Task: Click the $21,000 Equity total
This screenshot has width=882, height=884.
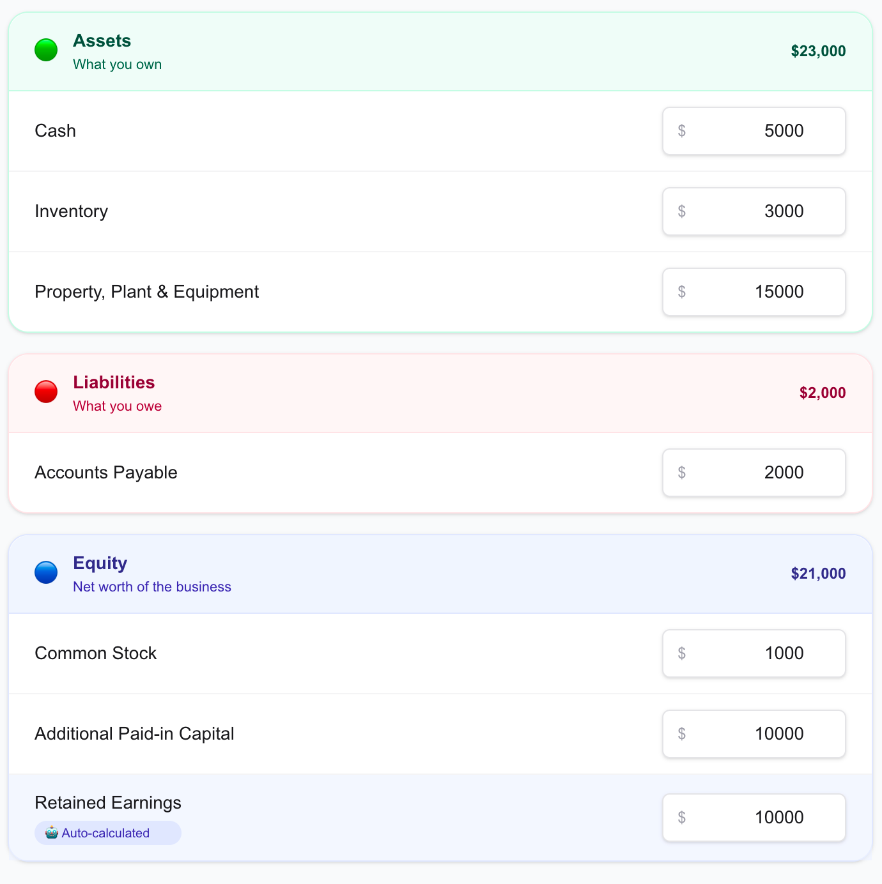Action: [x=818, y=573]
